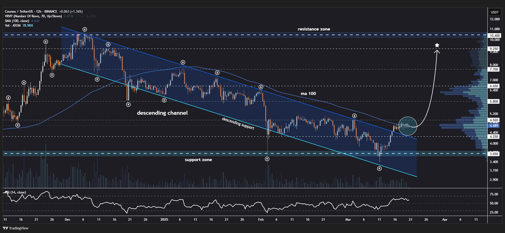505x233 pixels.
Task: Click the 'Dec' time axis label
Action: point(67,219)
